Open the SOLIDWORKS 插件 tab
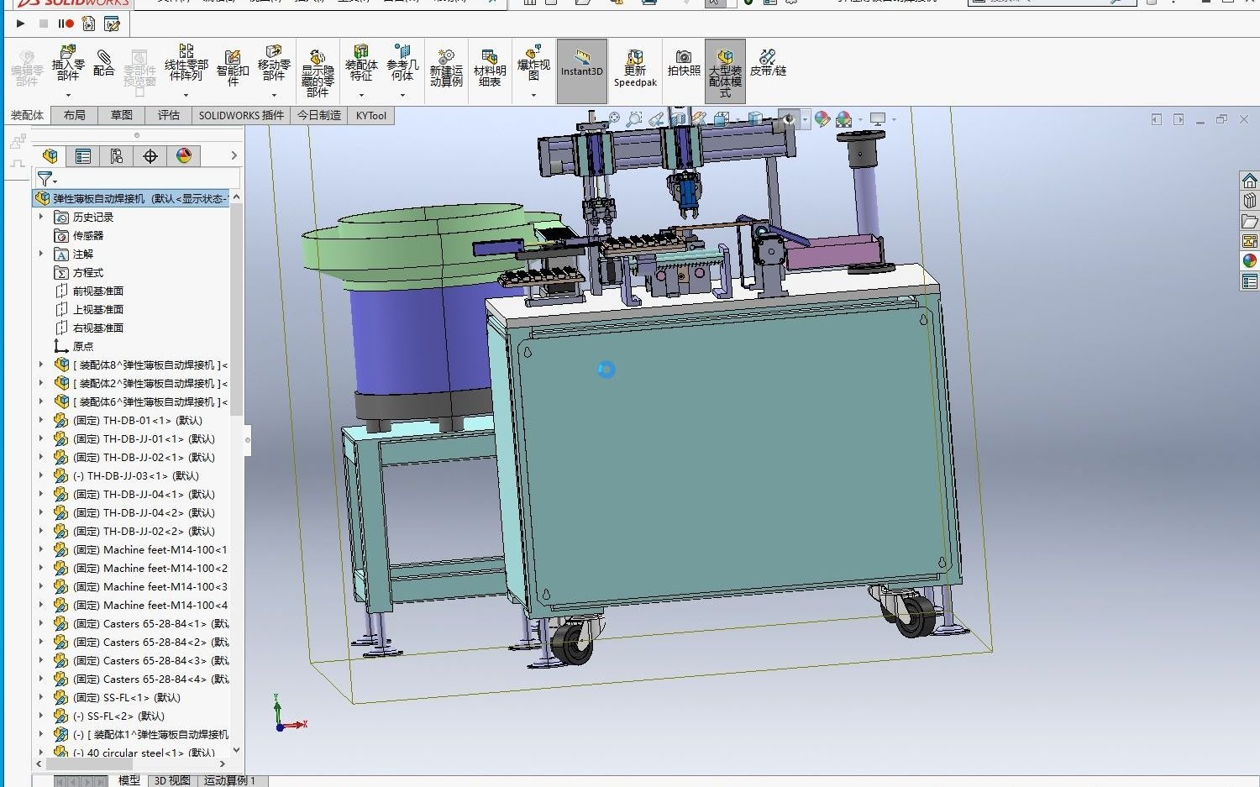This screenshot has height=787, width=1260. (241, 115)
